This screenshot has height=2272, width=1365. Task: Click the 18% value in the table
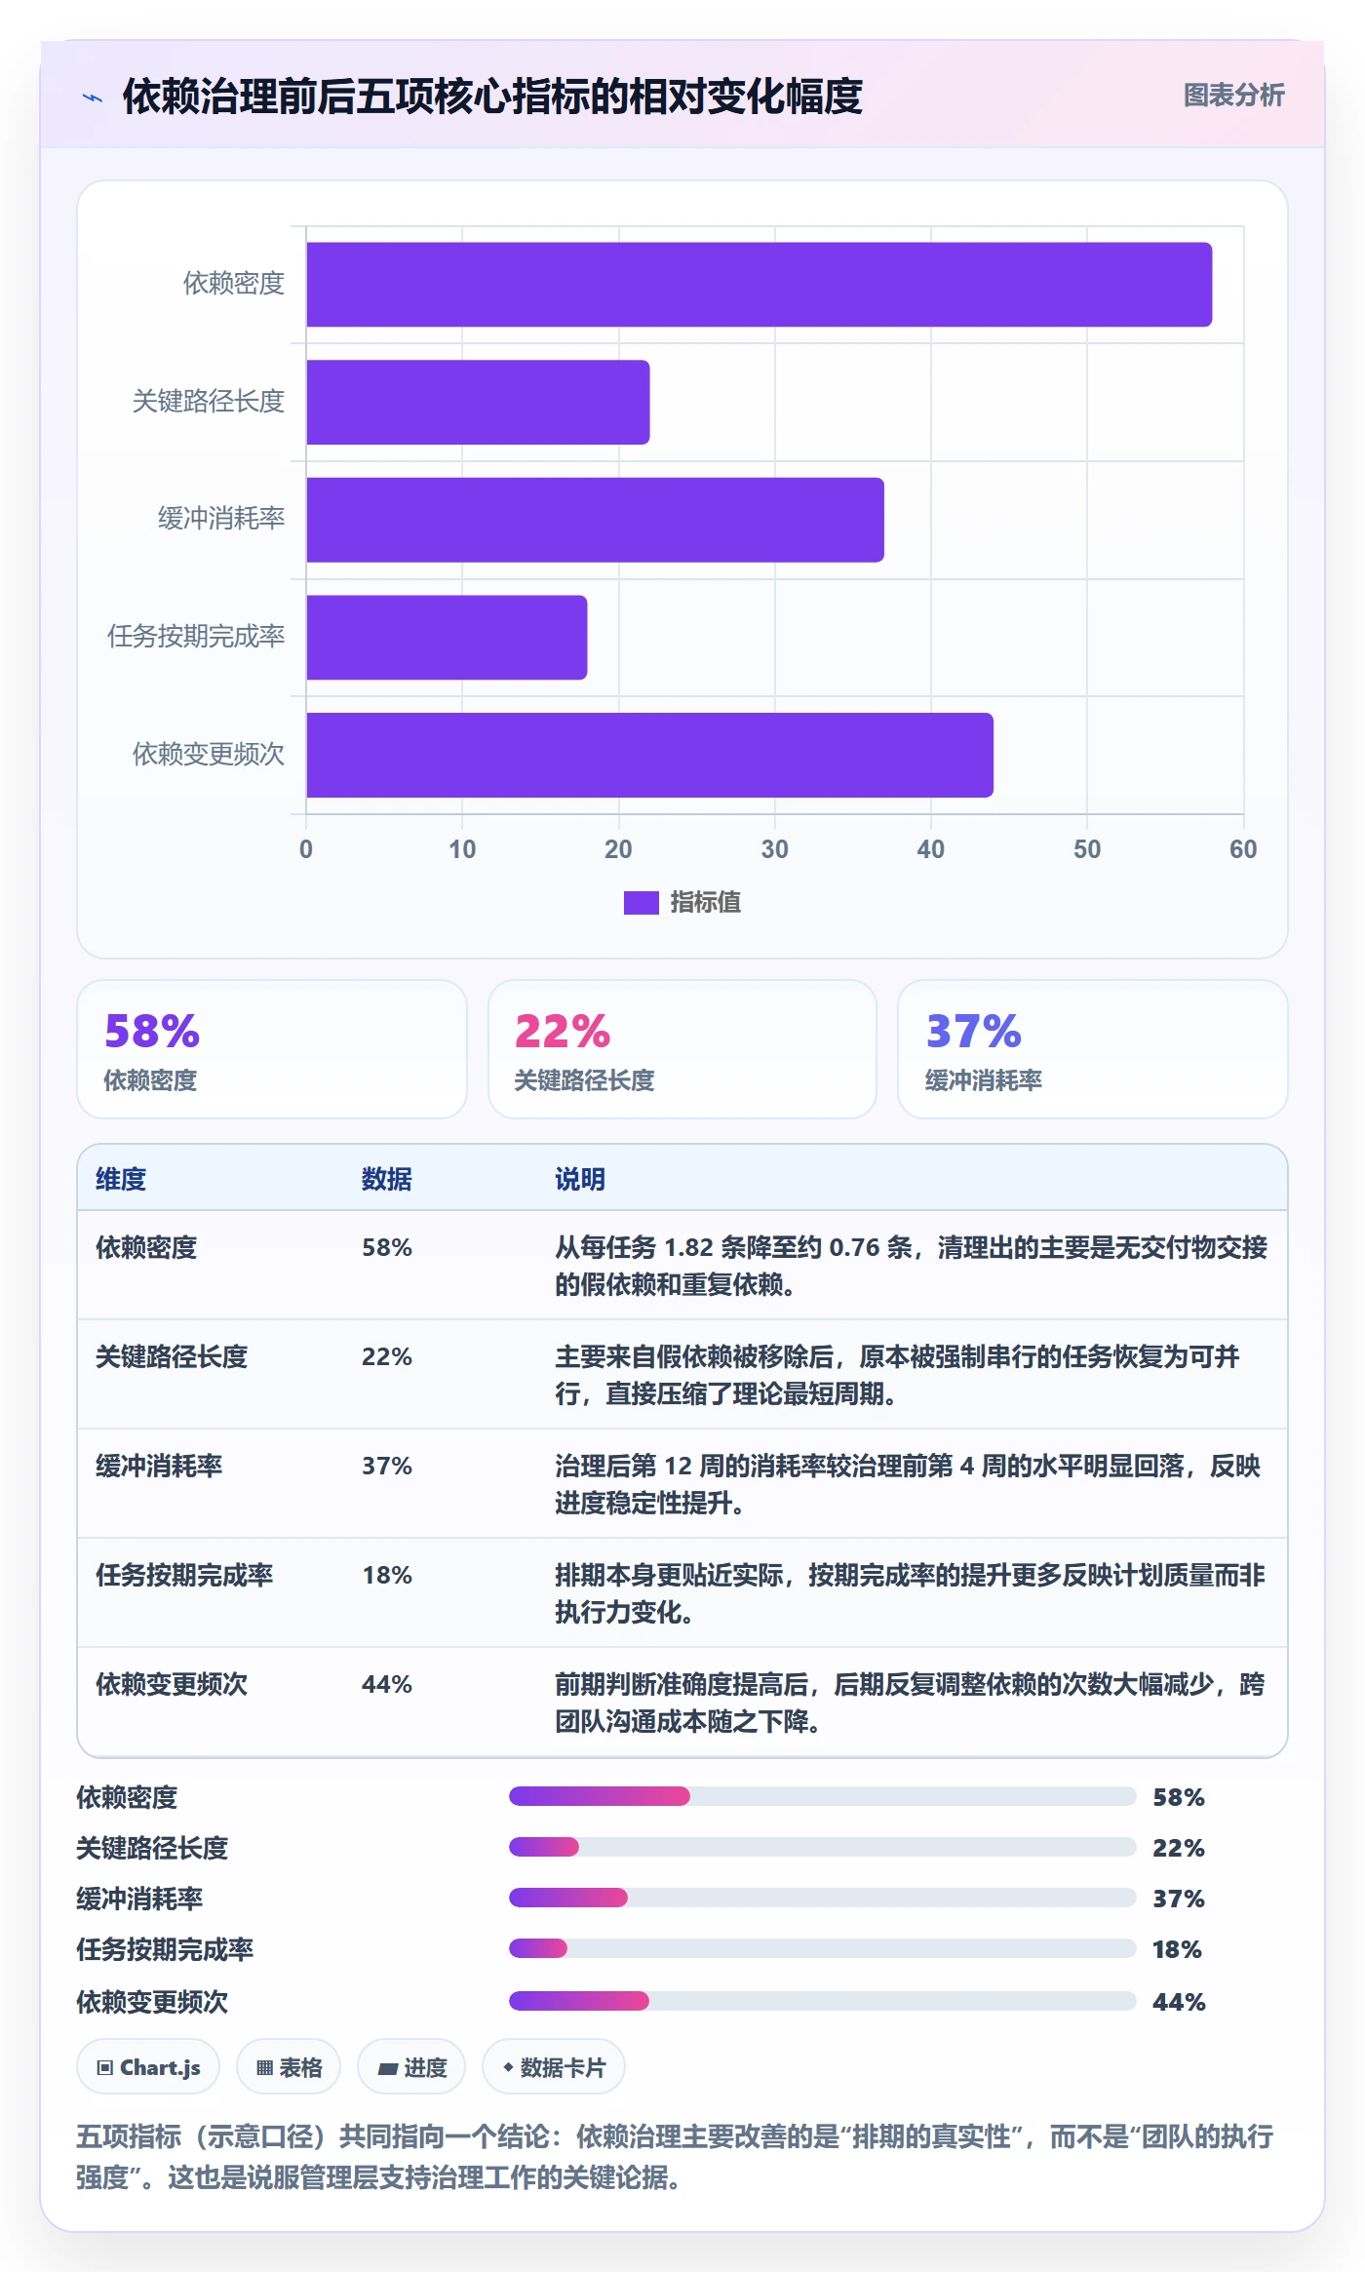387,1575
